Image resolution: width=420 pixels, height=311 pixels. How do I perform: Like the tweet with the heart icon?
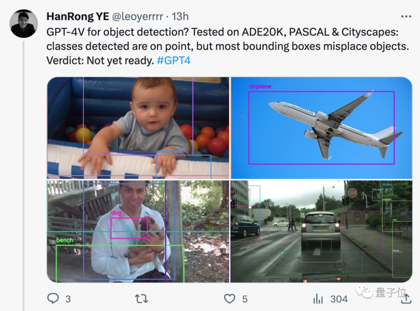(x=230, y=299)
